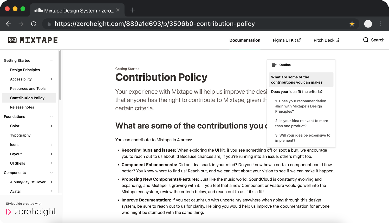
Task: Click the sidebar scrollbar thumb
Action: click(60, 75)
